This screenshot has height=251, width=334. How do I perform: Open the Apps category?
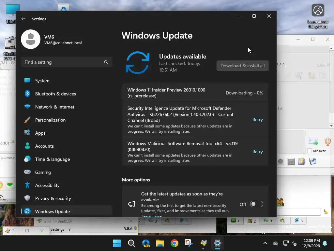[x=67, y=133]
